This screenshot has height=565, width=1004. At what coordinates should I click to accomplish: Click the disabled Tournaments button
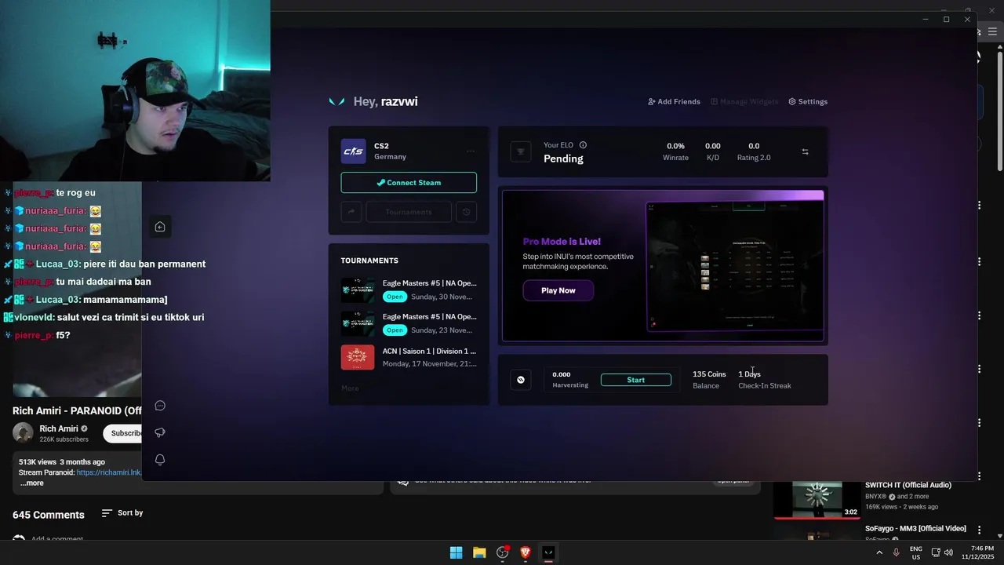[x=409, y=212]
